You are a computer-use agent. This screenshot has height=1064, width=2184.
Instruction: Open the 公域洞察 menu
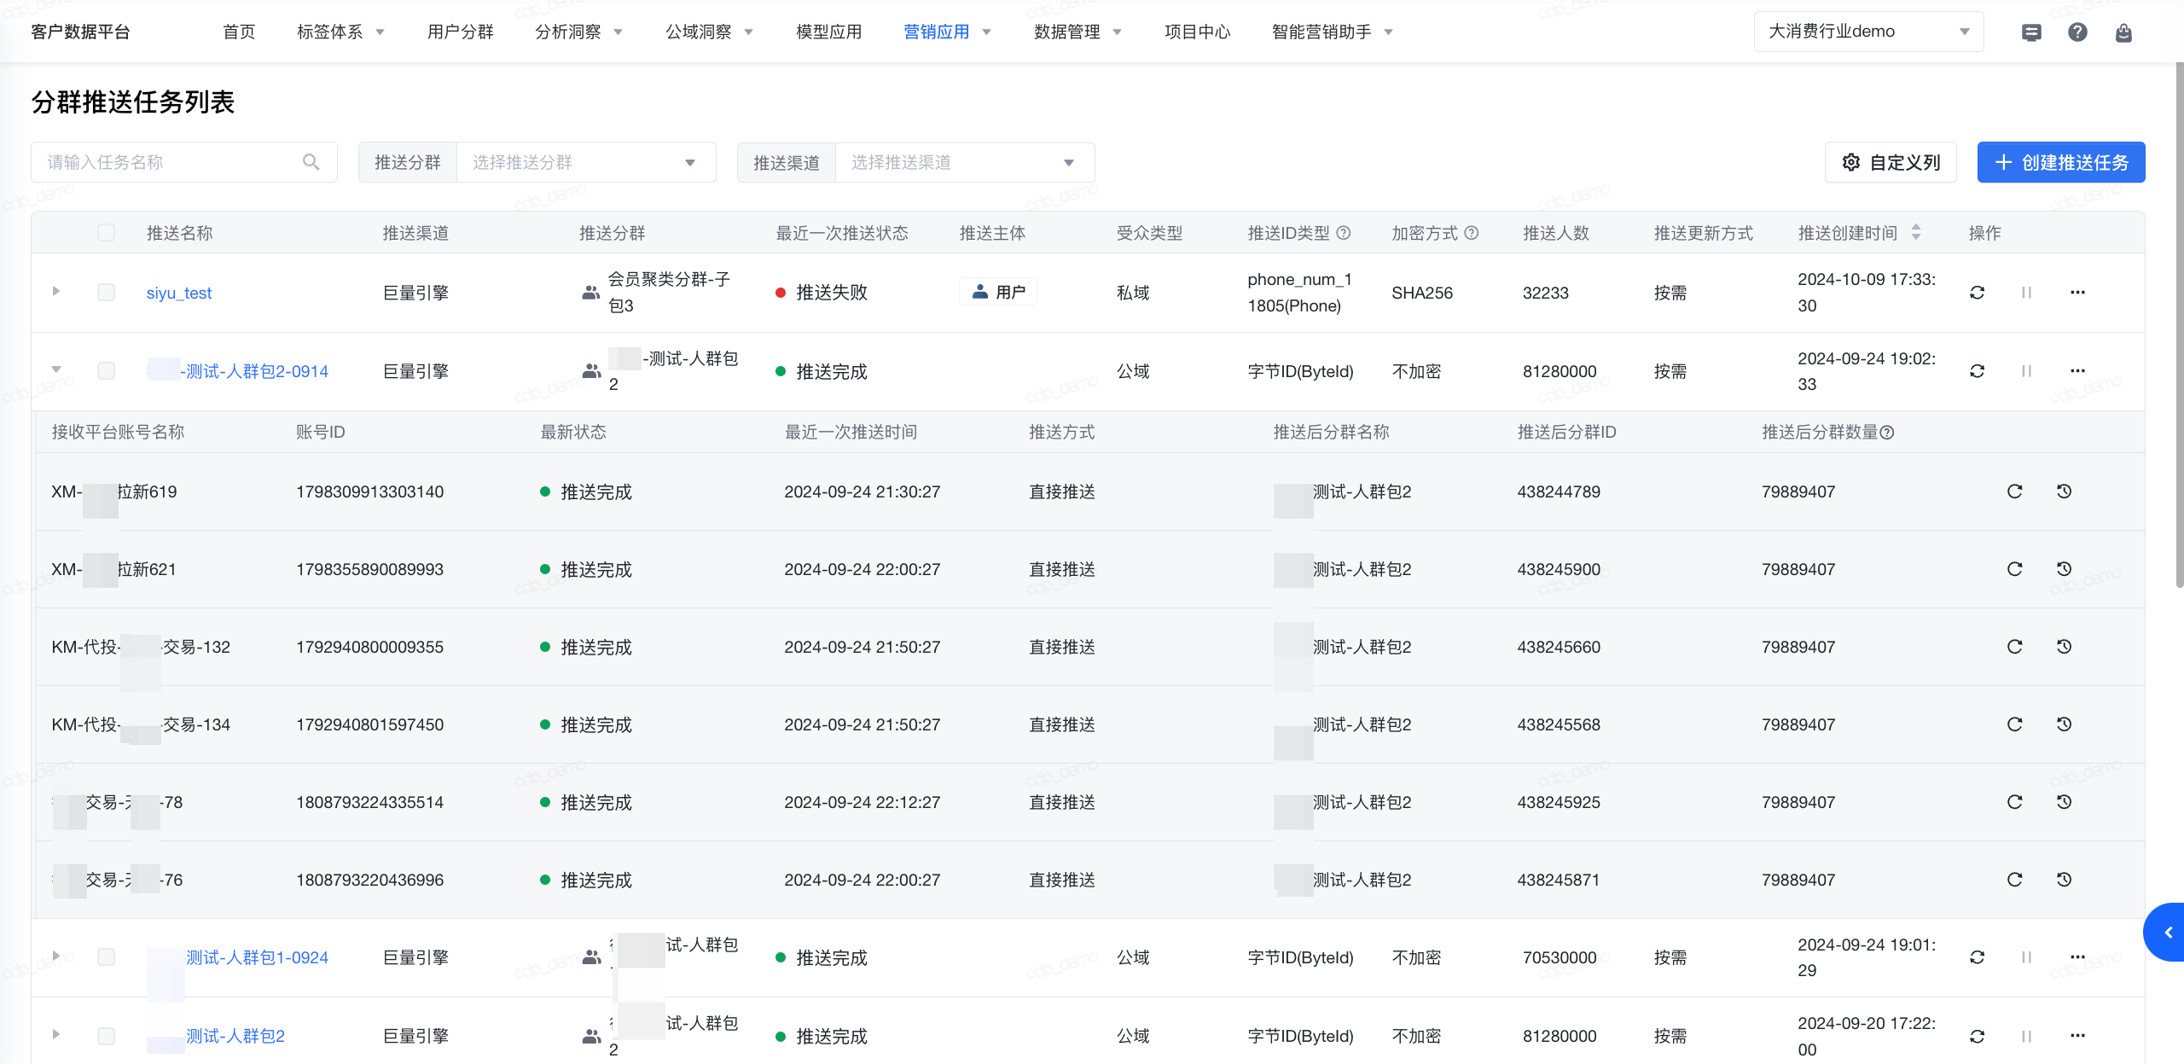(x=709, y=32)
